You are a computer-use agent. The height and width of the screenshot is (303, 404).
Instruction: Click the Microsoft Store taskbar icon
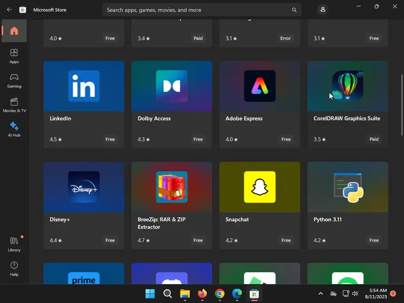pyautogui.click(x=254, y=294)
